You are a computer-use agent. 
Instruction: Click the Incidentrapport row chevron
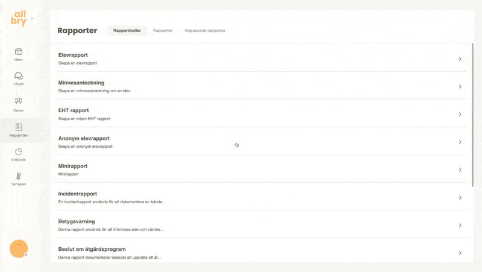tap(460, 198)
